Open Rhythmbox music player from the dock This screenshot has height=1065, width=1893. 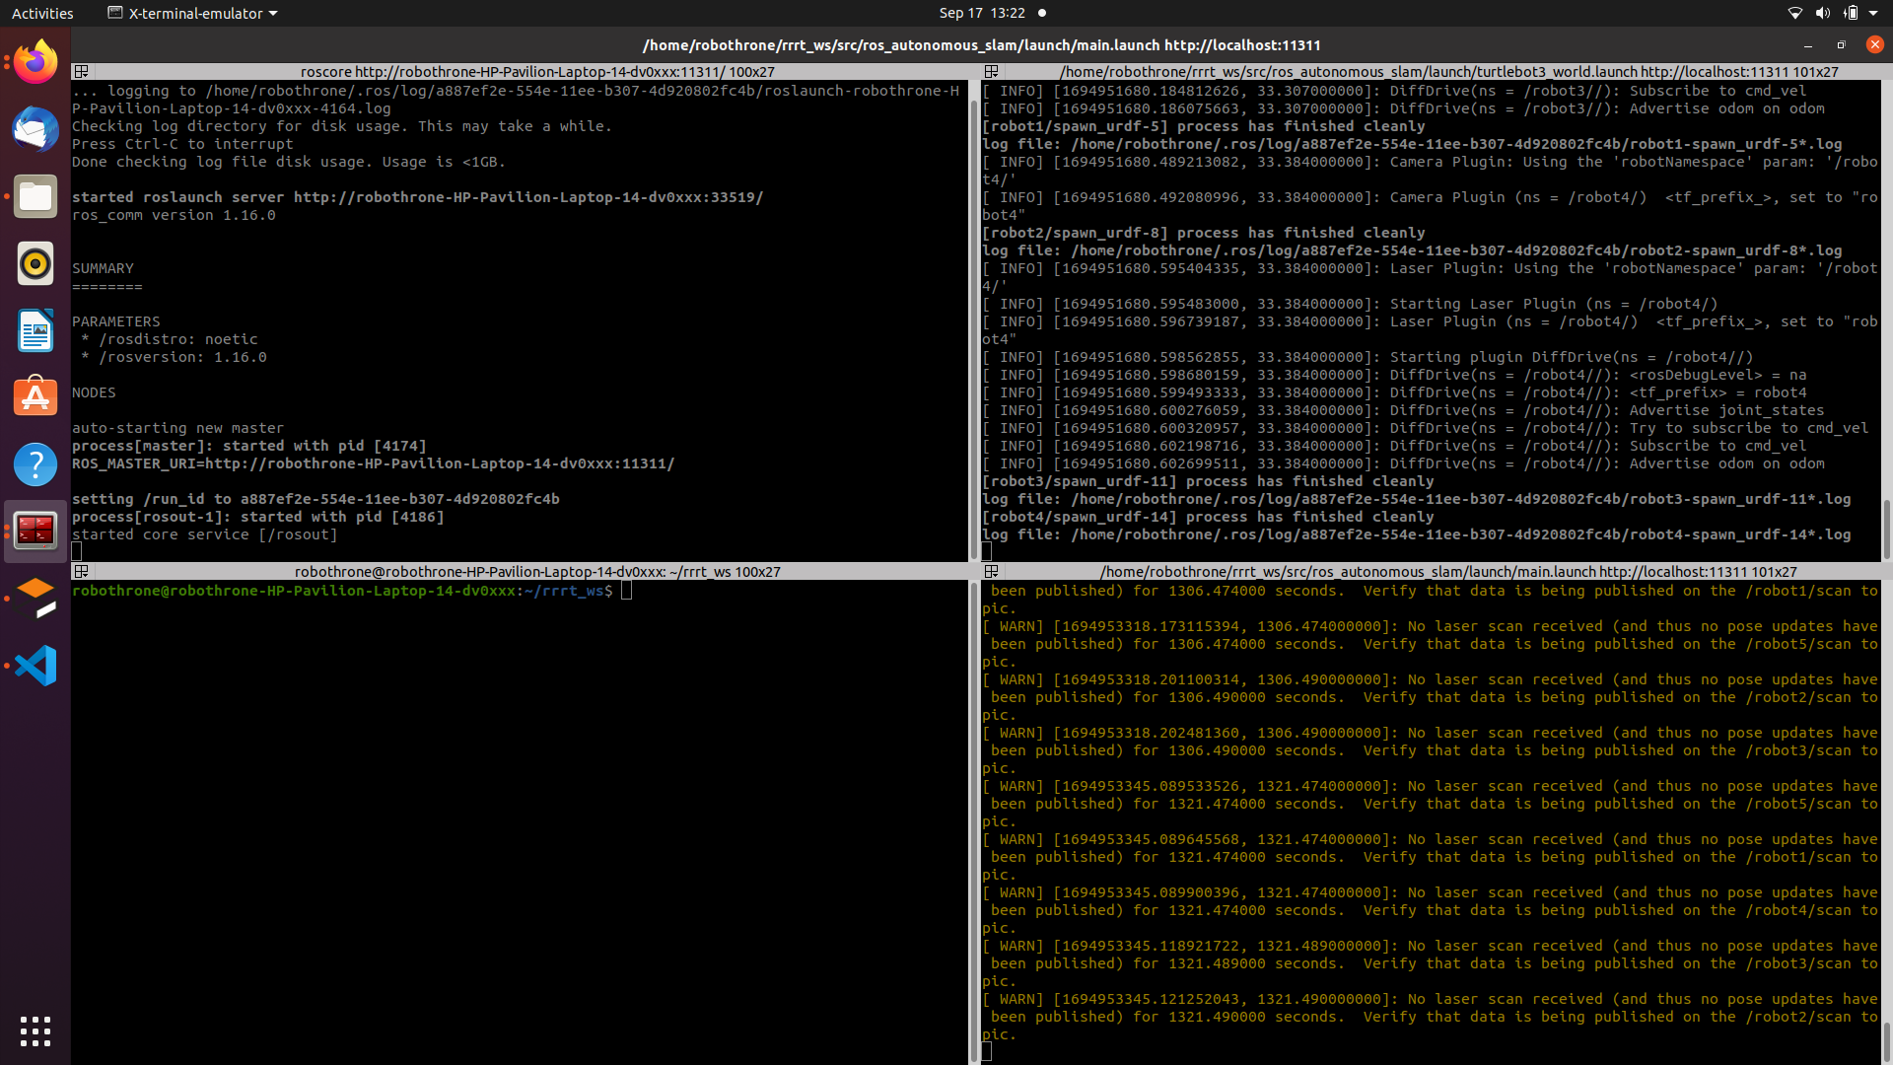35,263
